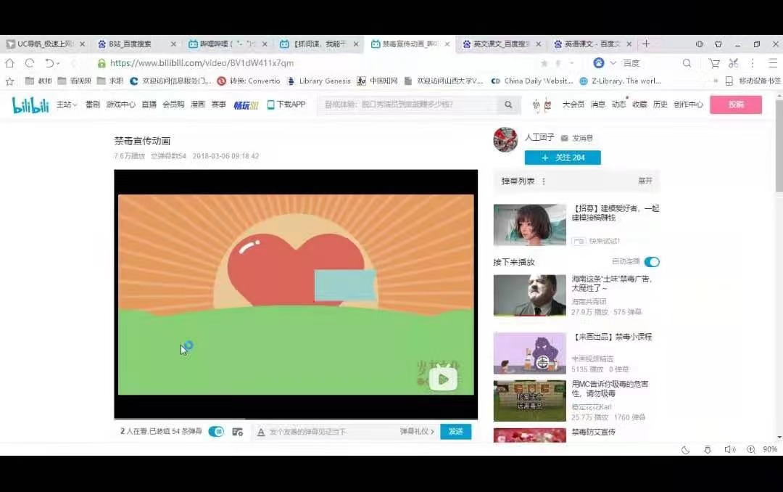The image size is (783, 492).
Task: Click the browser scissors screenshot icon
Action: (x=733, y=63)
